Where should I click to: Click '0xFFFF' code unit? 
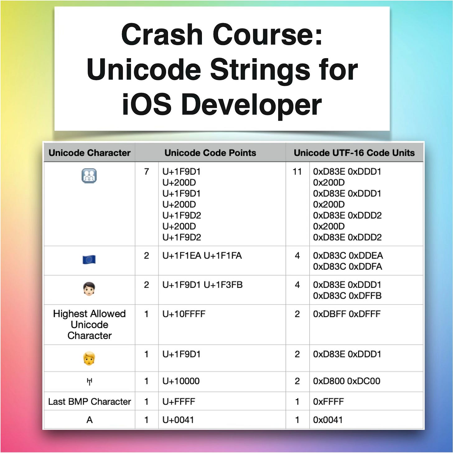pos(328,402)
